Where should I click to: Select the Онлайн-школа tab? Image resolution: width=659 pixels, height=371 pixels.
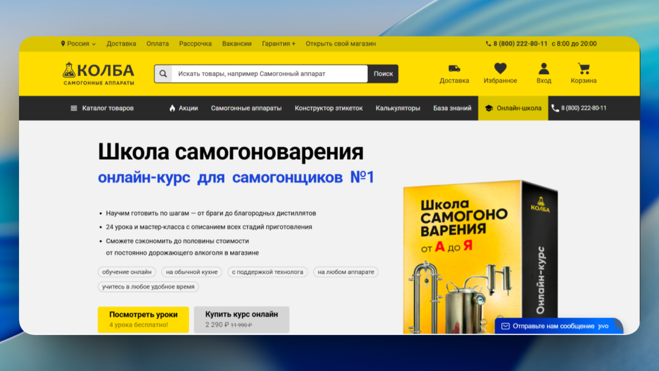513,108
